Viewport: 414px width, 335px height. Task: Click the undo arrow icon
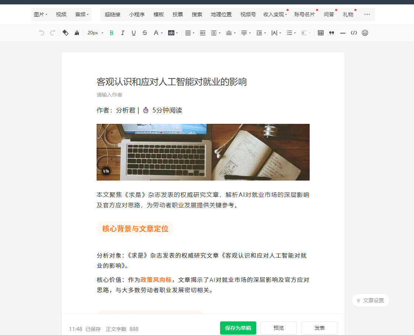(42, 33)
